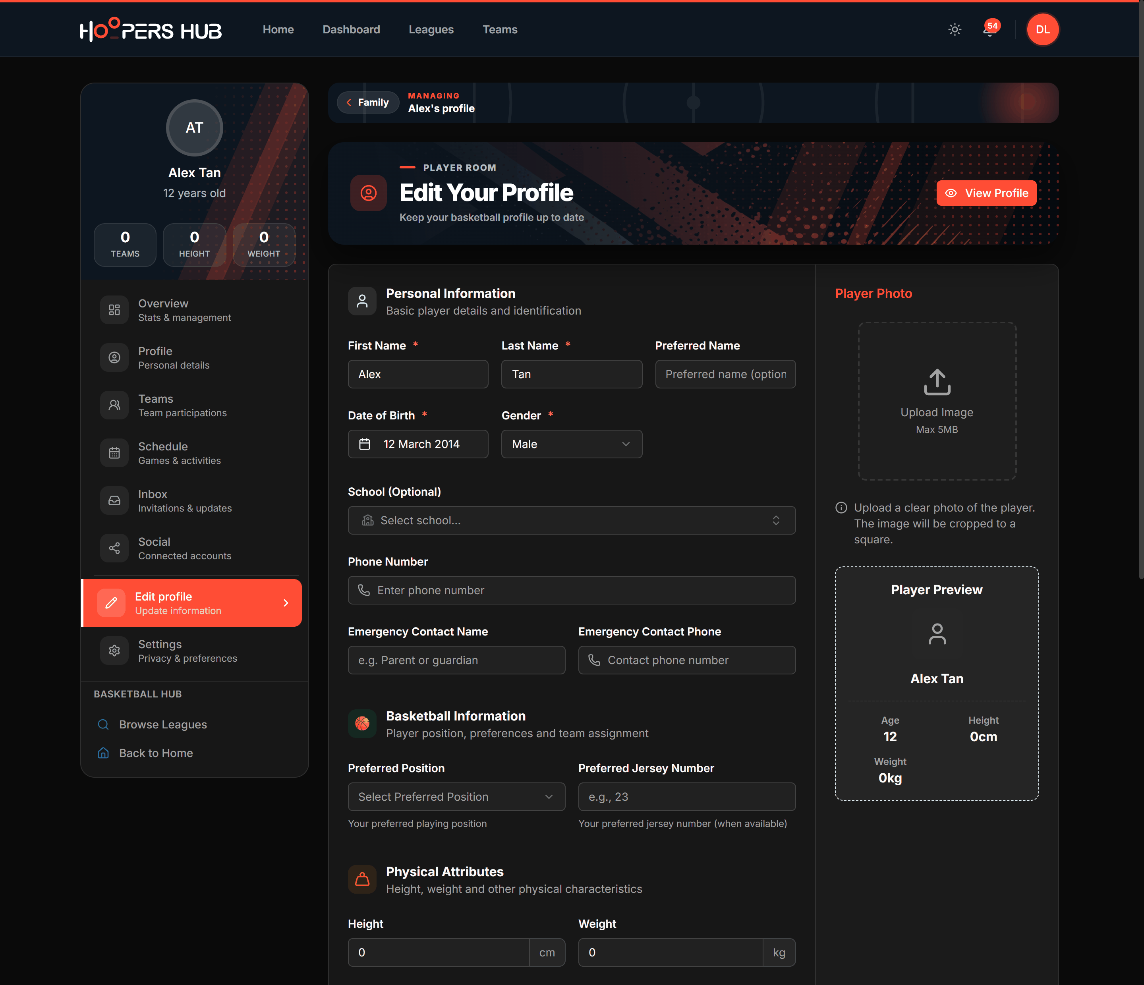Viewport: 1144px width, 985px height.
Task: Click the Settings gear icon in sidebar
Action: [x=114, y=651]
